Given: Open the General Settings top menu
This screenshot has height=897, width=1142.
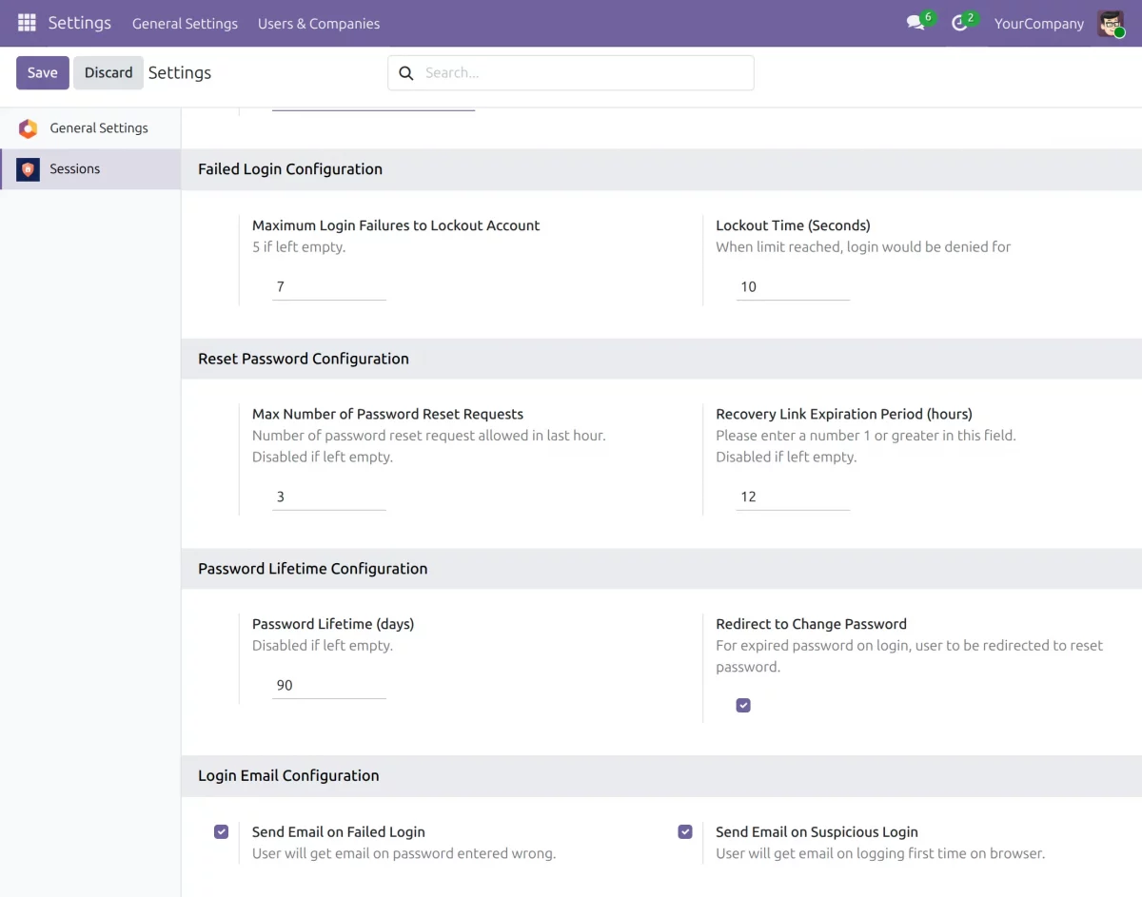Looking at the screenshot, I should point(185,24).
